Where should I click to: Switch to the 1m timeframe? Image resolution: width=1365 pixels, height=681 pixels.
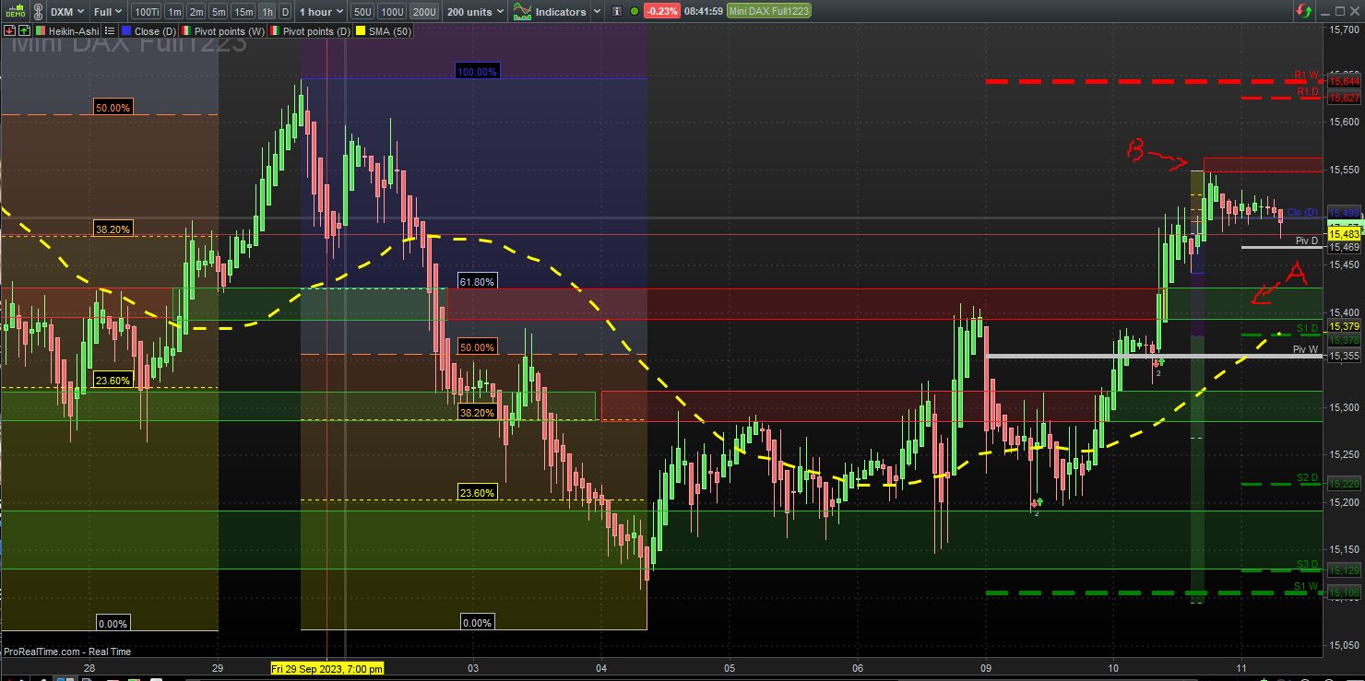pyautogui.click(x=173, y=12)
